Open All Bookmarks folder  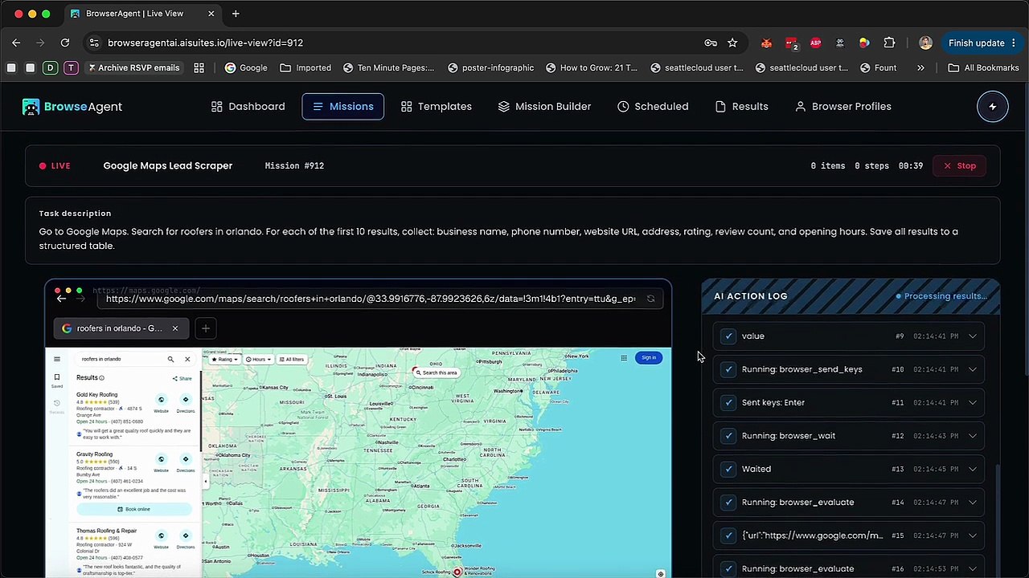coord(984,67)
